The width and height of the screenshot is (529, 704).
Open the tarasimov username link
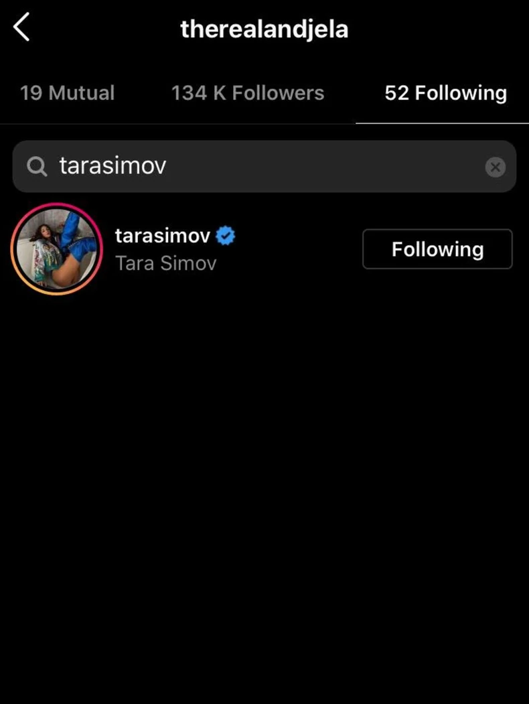coord(163,236)
